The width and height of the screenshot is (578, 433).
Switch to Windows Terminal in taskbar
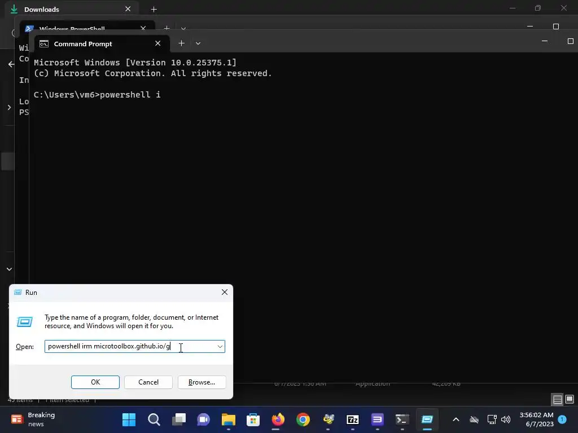coord(402,419)
